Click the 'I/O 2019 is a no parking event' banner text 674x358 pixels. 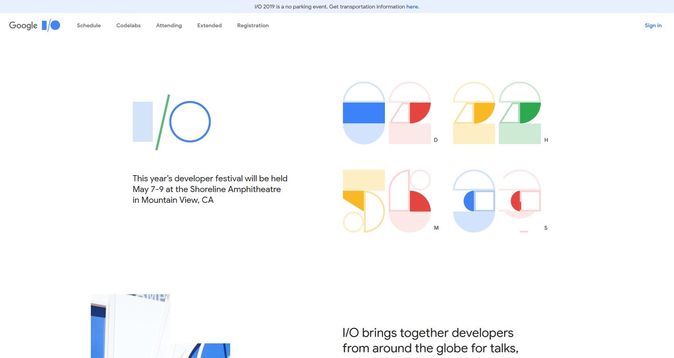coord(291,7)
